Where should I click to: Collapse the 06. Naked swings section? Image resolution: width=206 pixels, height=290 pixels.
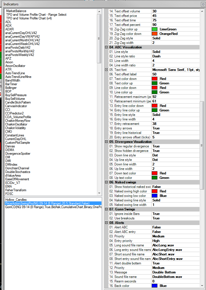point(107,182)
